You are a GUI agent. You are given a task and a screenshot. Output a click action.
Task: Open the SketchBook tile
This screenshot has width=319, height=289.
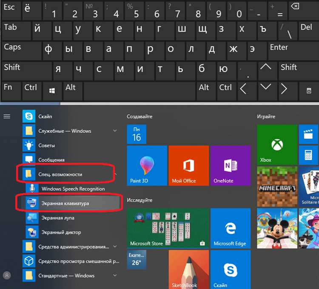(188, 270)
